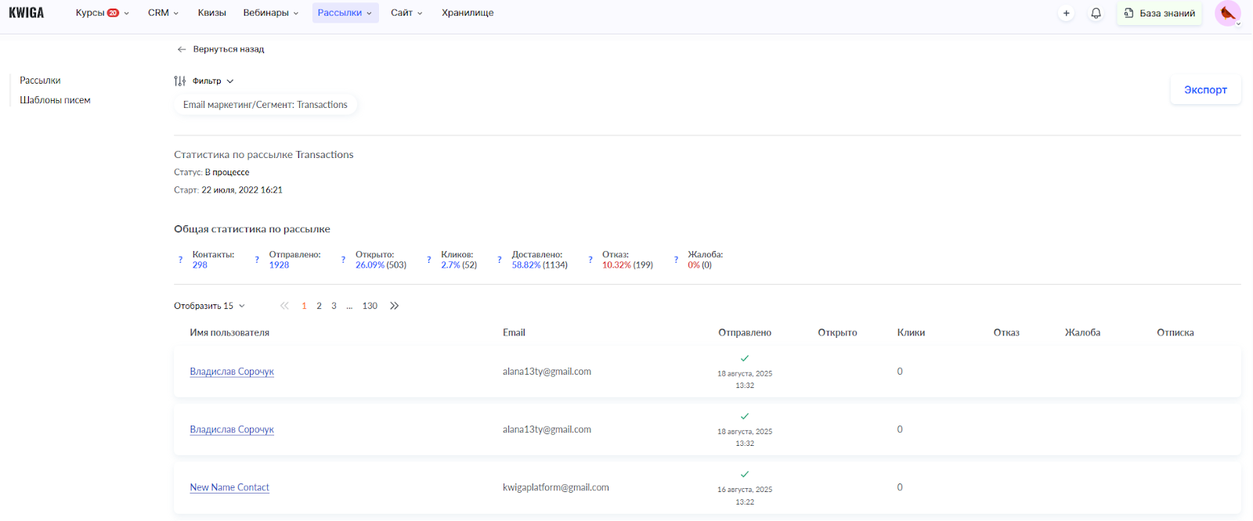Screen dimensions: 1253x521
Task: Click the question mark beside Жалоба
Action: tap(676, 260)
